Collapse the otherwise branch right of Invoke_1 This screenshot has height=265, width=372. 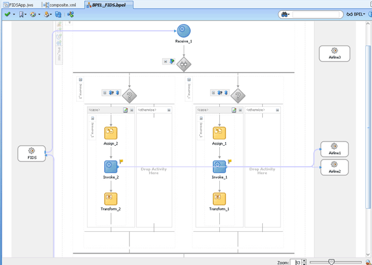tap(278, 110)
